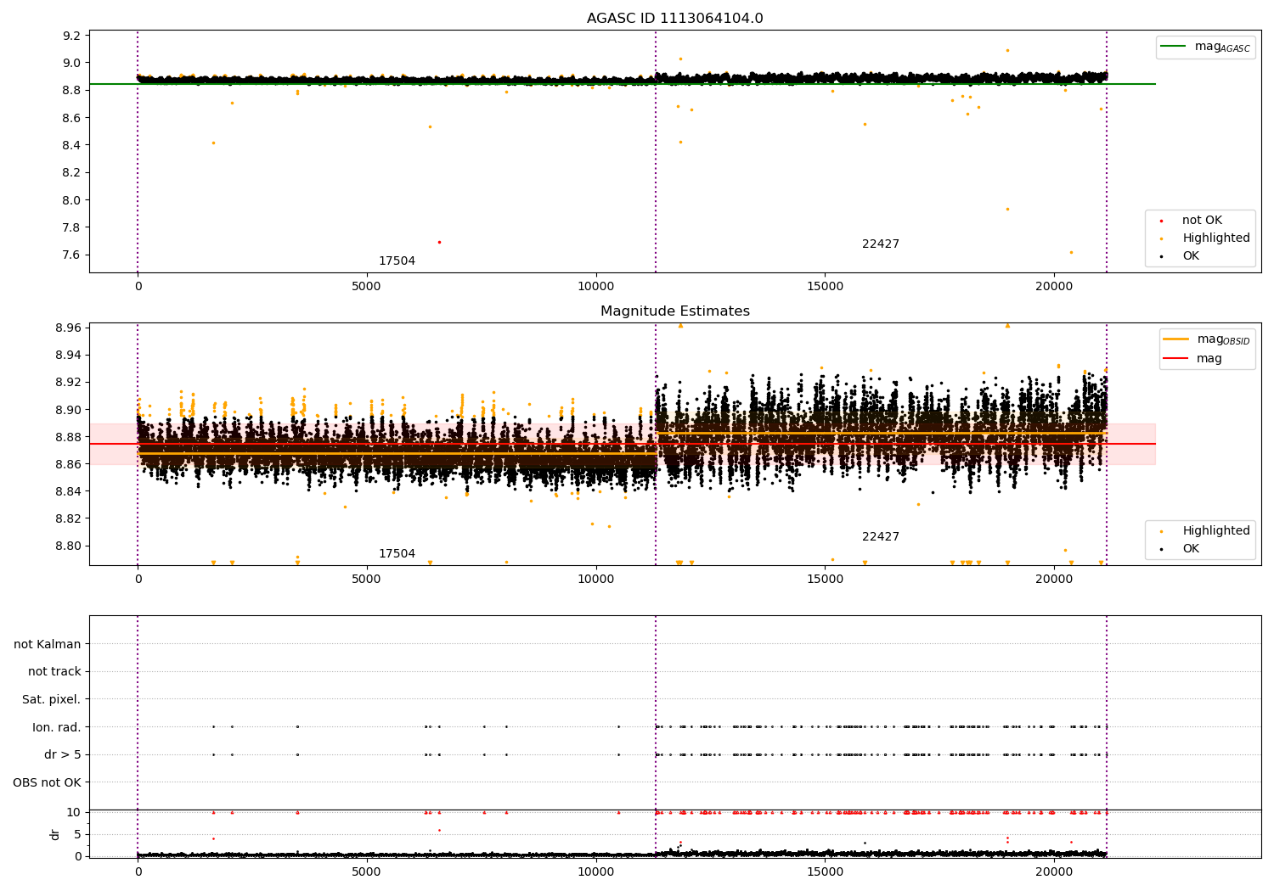Image resolution: width=1274 pixels, height=891 pixels.
Task: Click the 15000 x-tick under Magnitude Estimates plot
Action: tap(825, 580)
